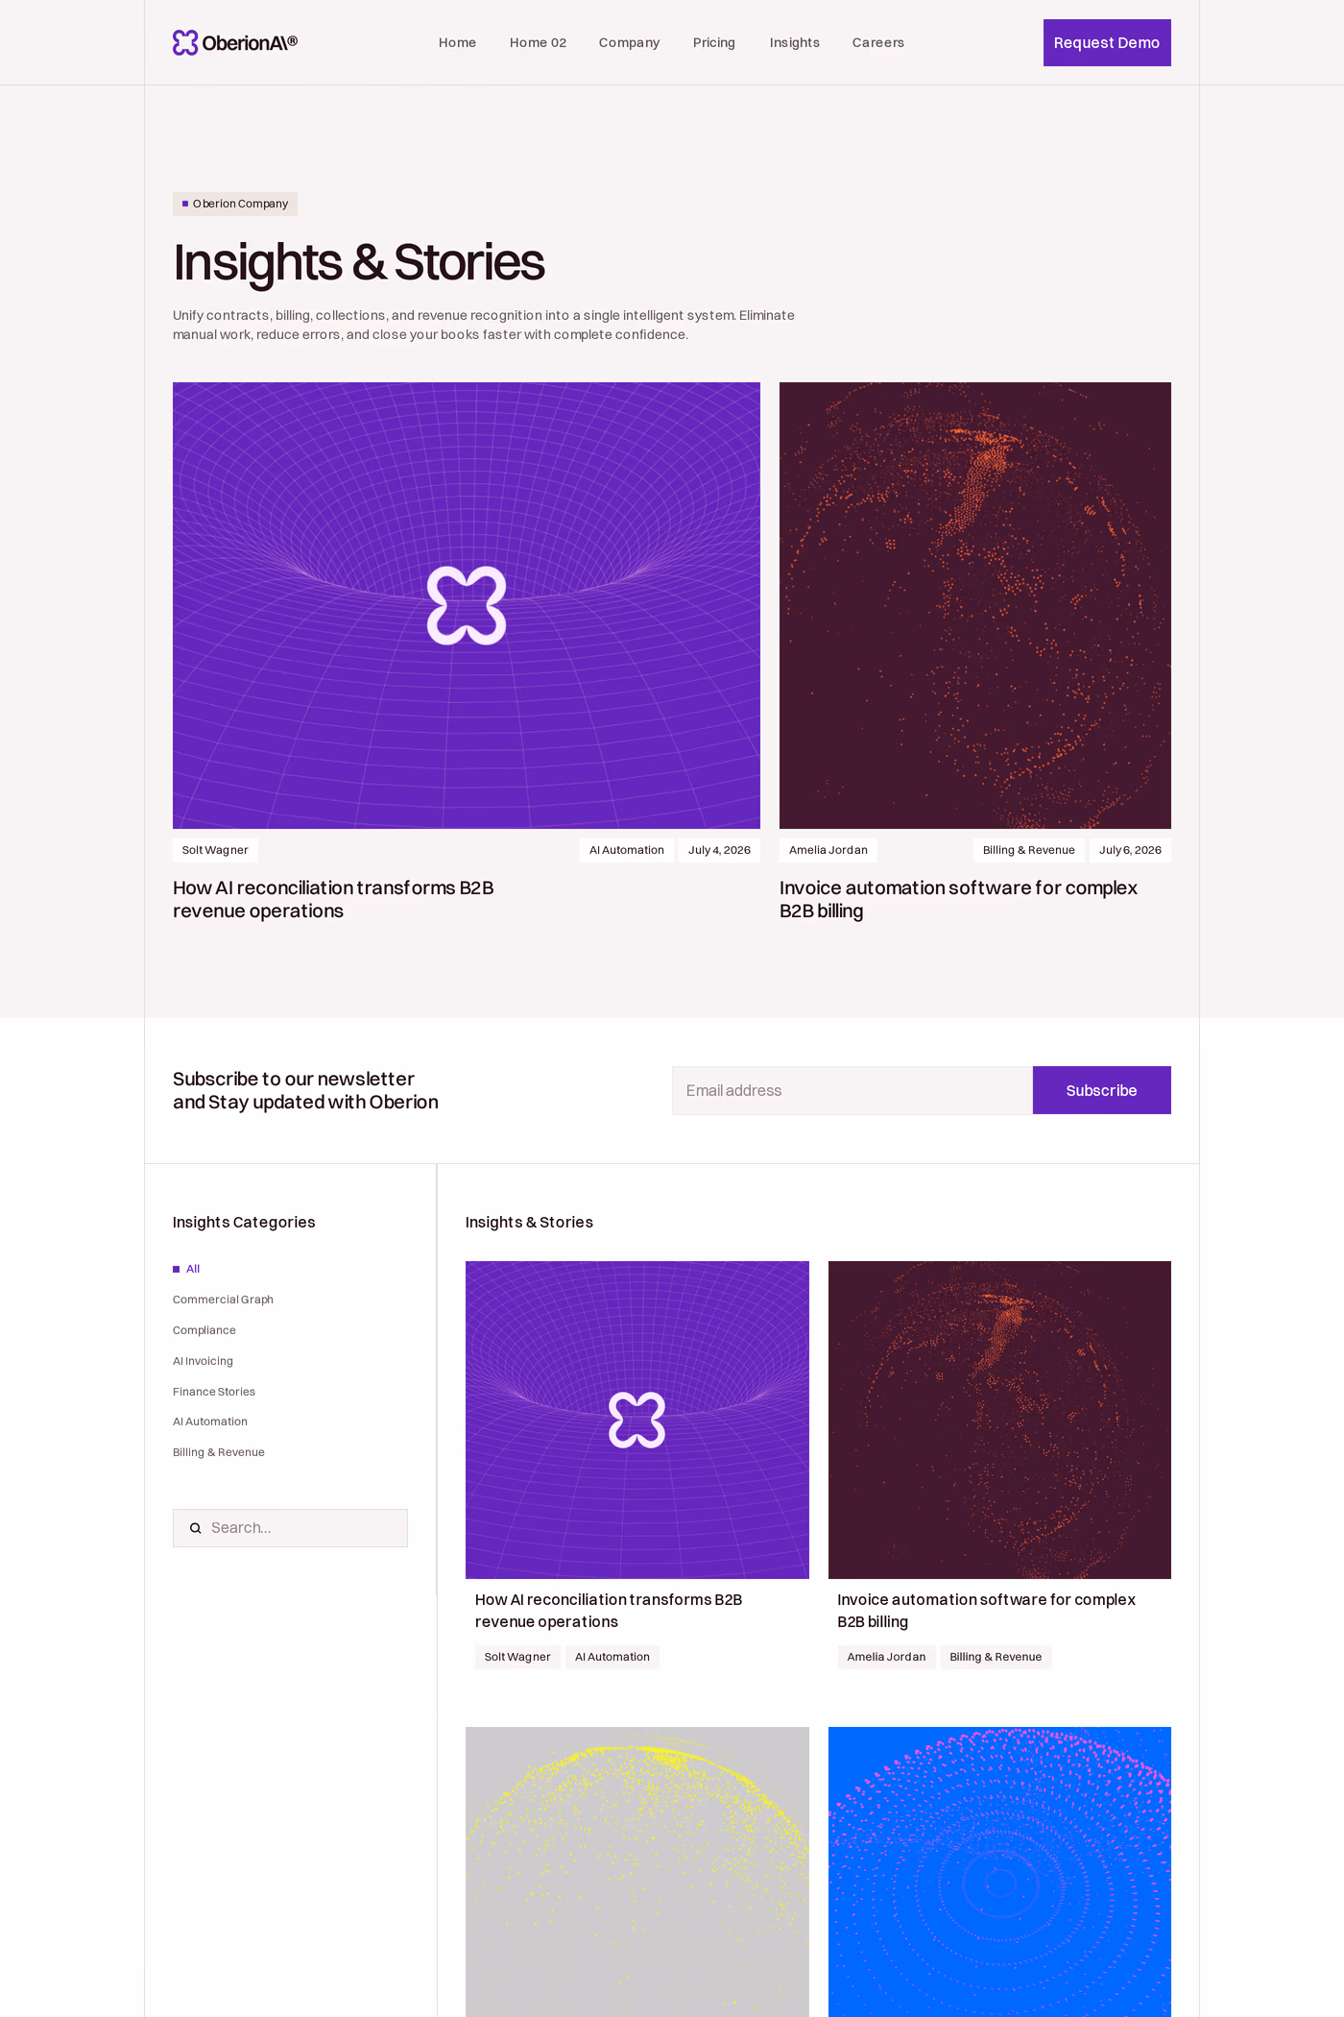Open list card title How AI reconciliation transforms

click(609, 1611)
